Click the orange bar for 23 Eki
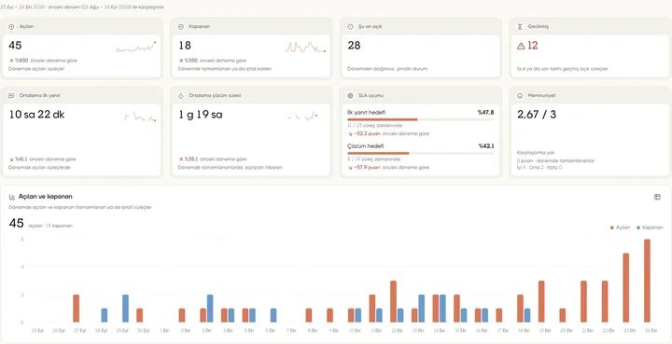The height and width of the screenshot is (344, 672). 625,287
